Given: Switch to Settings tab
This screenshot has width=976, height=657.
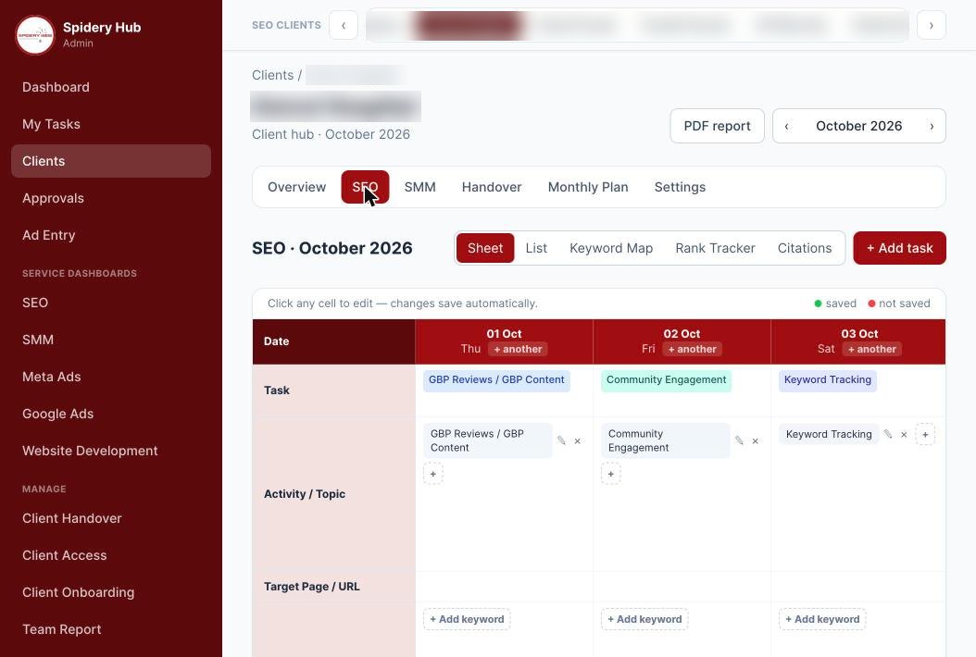Looking at the screenshot, I should coord(680,187).
